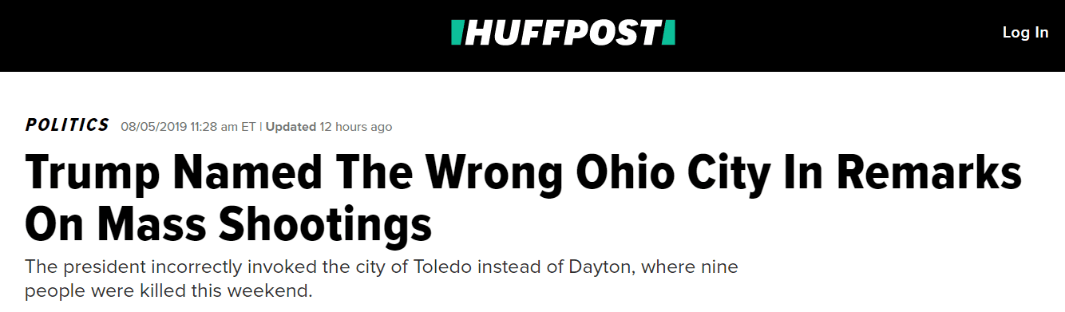Click headline's second line 'On Mass Shootings'

coord(228,224)
